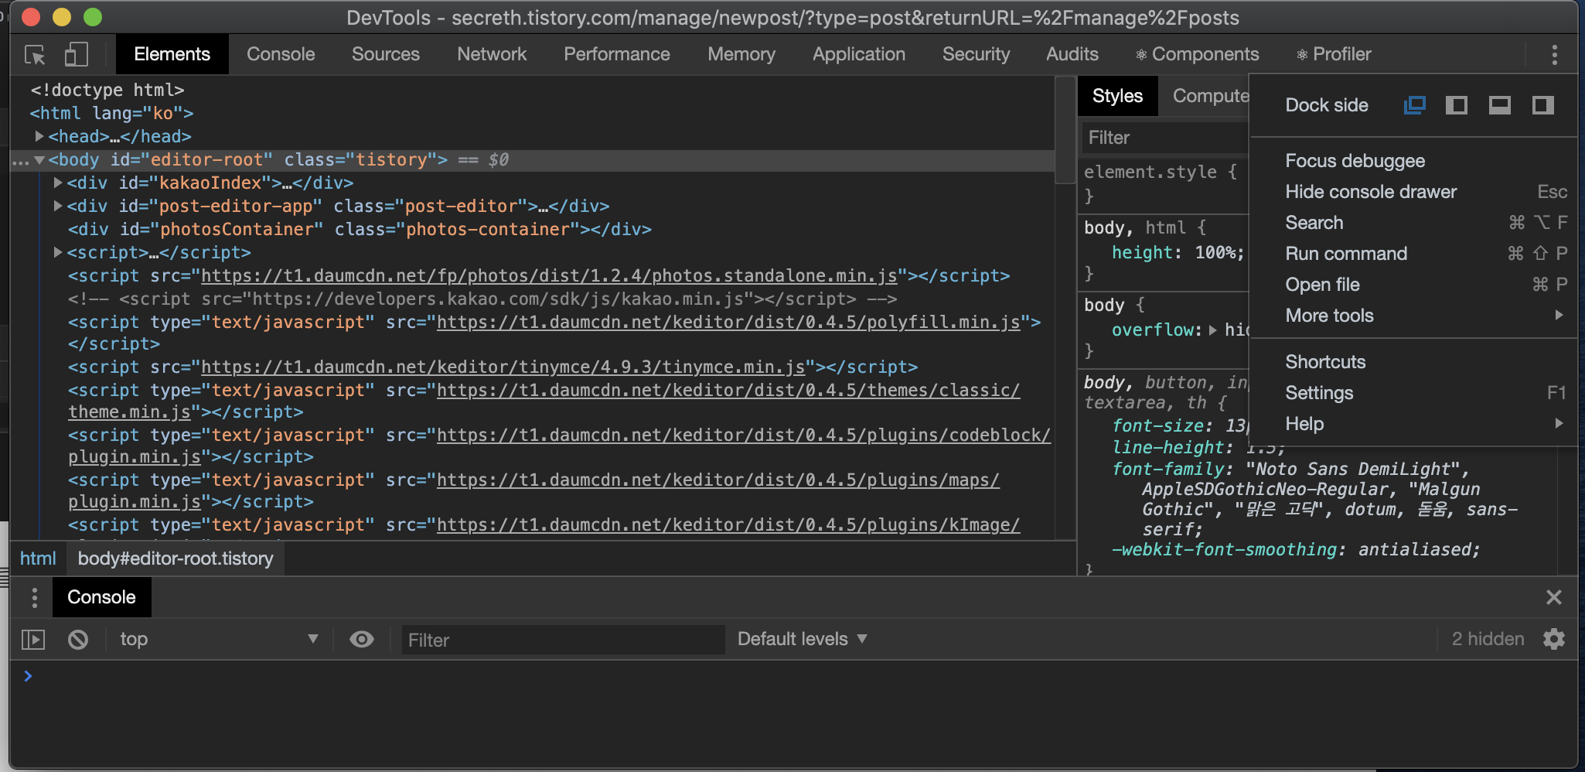Click the 2 hidden messages label
1585x772 pixels.
point(1488,639)
